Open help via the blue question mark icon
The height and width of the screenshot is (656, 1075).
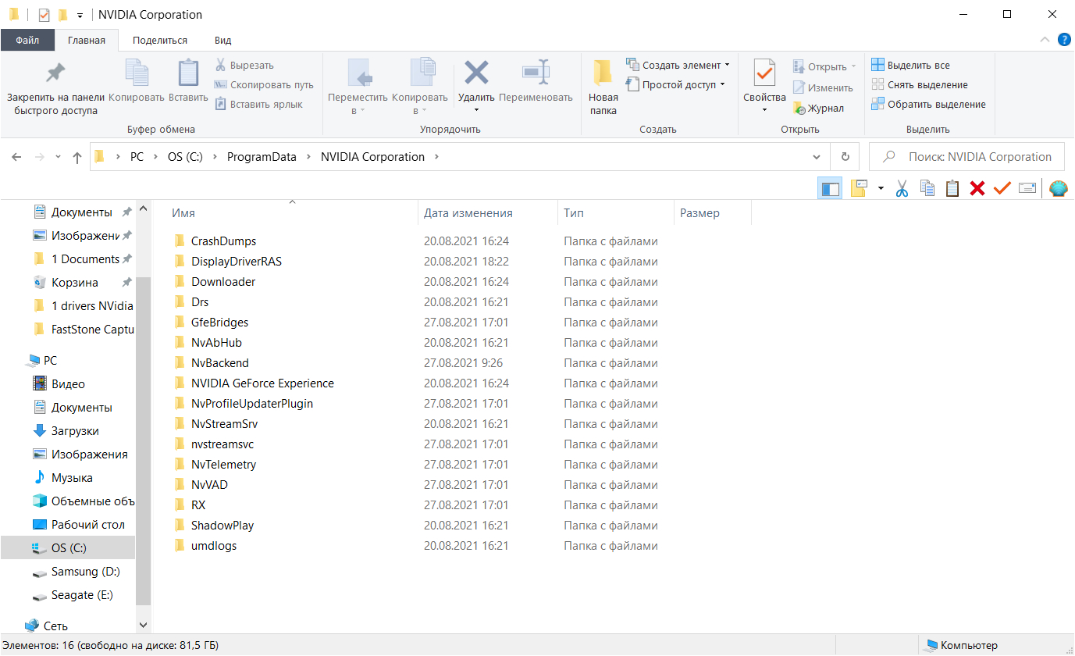[x=1064, y=40]
